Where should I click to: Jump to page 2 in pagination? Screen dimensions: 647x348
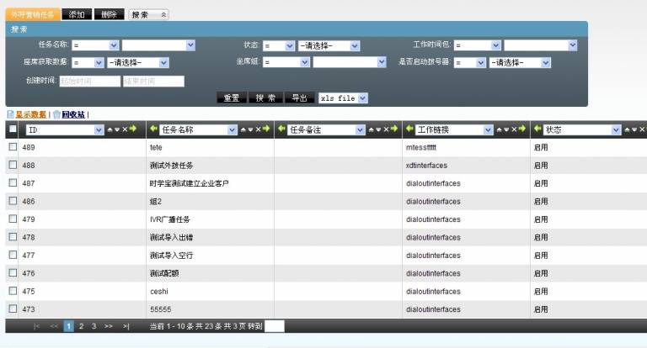(x=81, y=326)
